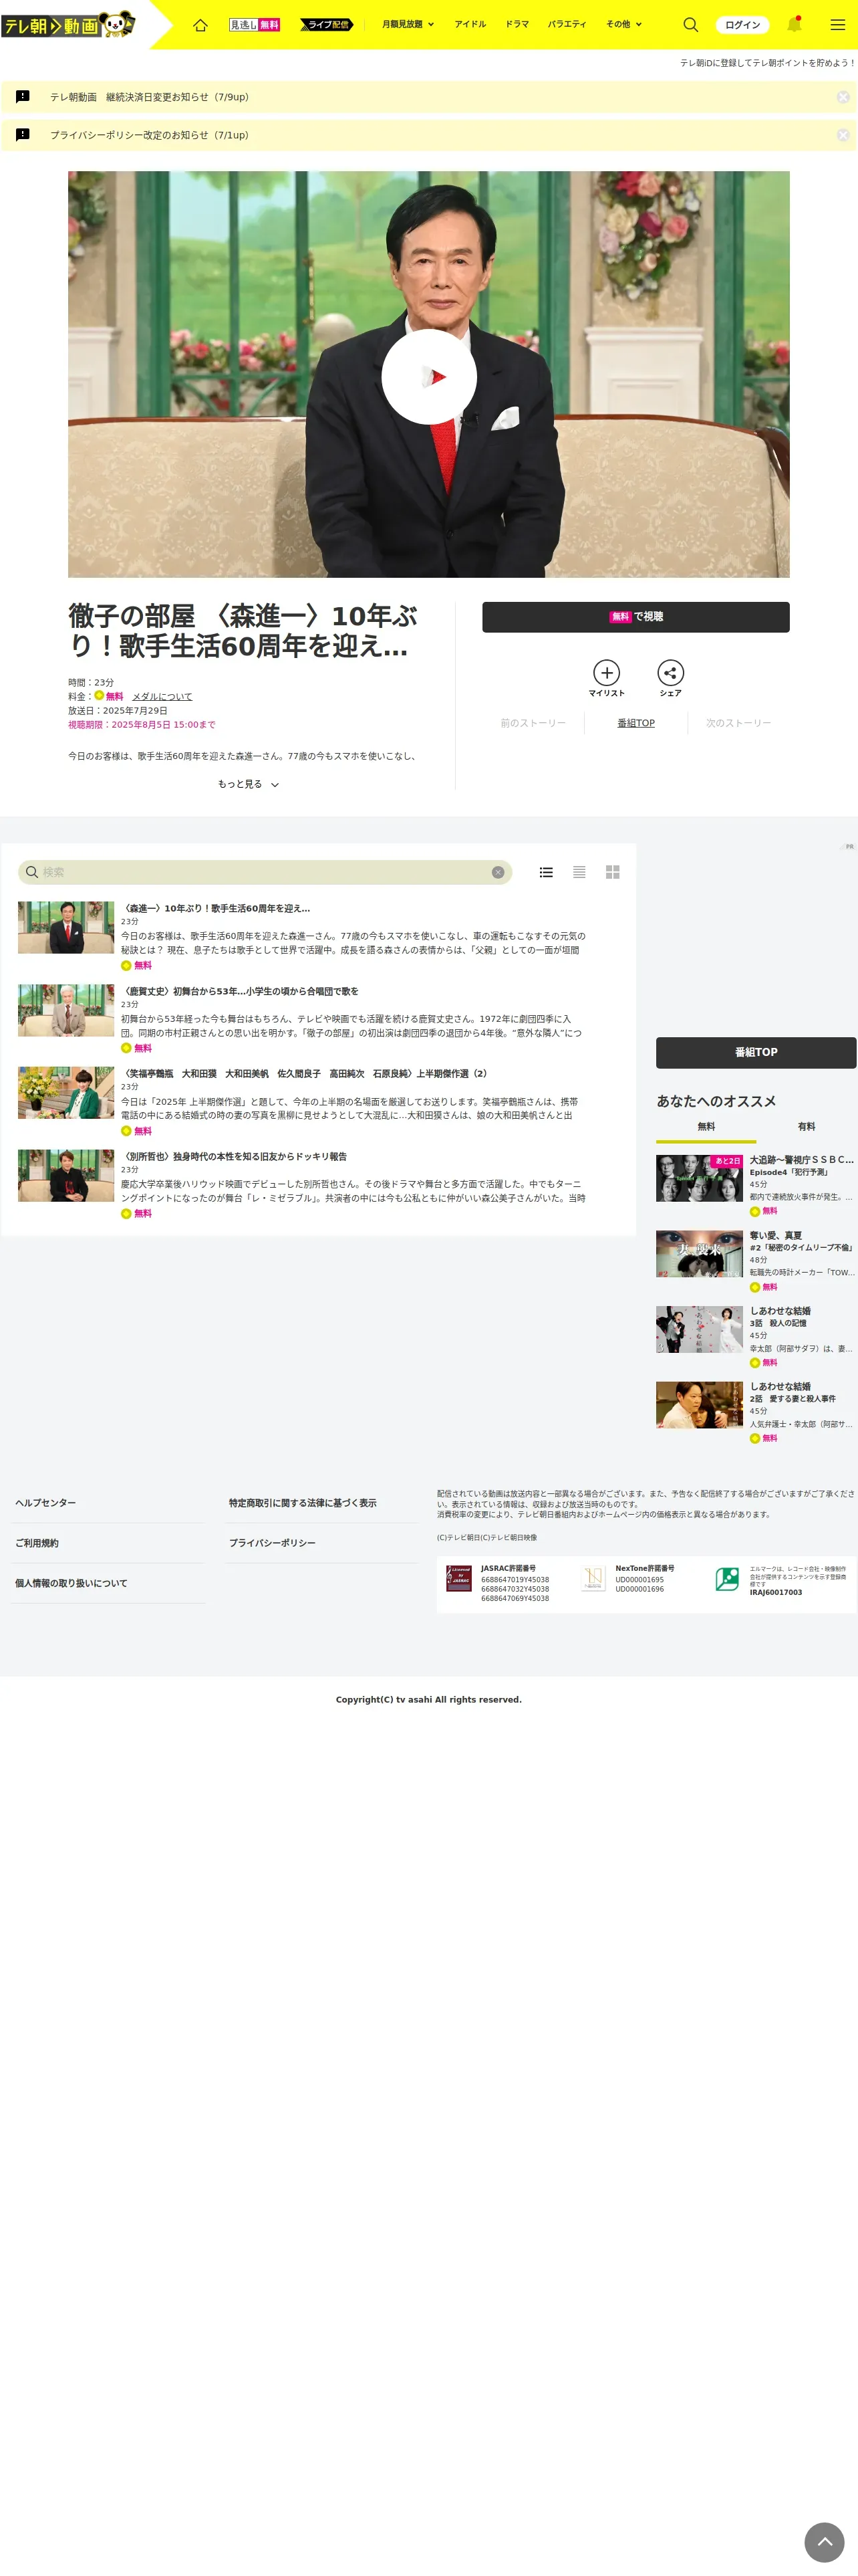Click the green L-mark logo
The height and width of the screenshot is (2576, 858).
727,1579
